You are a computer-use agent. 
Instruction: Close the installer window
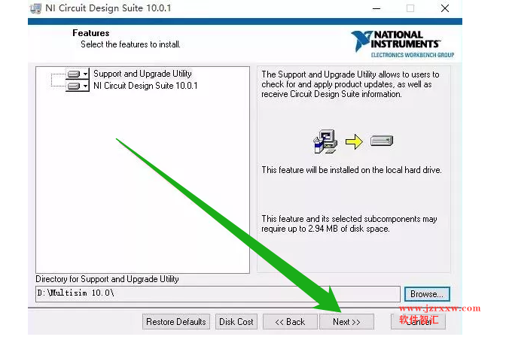click(x=445, y=9)
